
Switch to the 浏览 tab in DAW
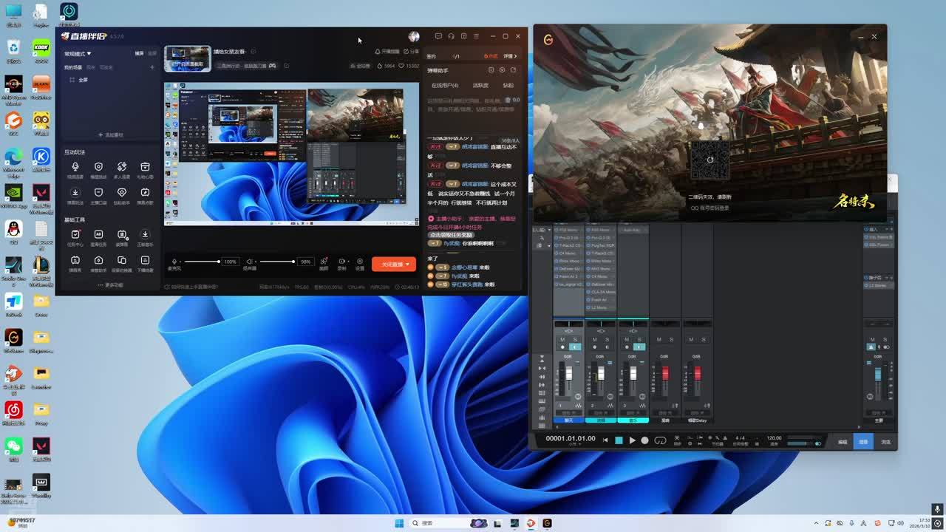click(x=885, y=442)
